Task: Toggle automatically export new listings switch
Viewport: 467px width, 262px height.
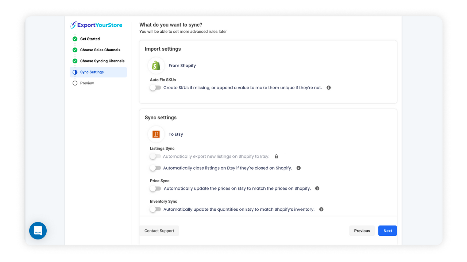Action: (155, 156)
